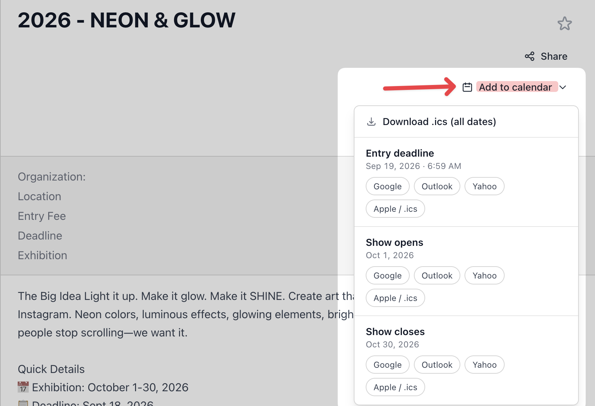
Task: Get Apple / .ics for Show closes
Action: pyautogui.click(x=395, y=387)
